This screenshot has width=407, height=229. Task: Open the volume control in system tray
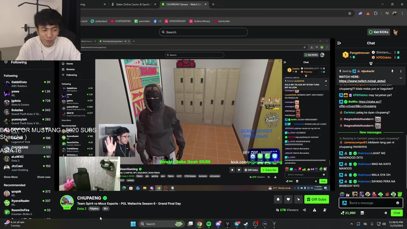pos(384,224)
